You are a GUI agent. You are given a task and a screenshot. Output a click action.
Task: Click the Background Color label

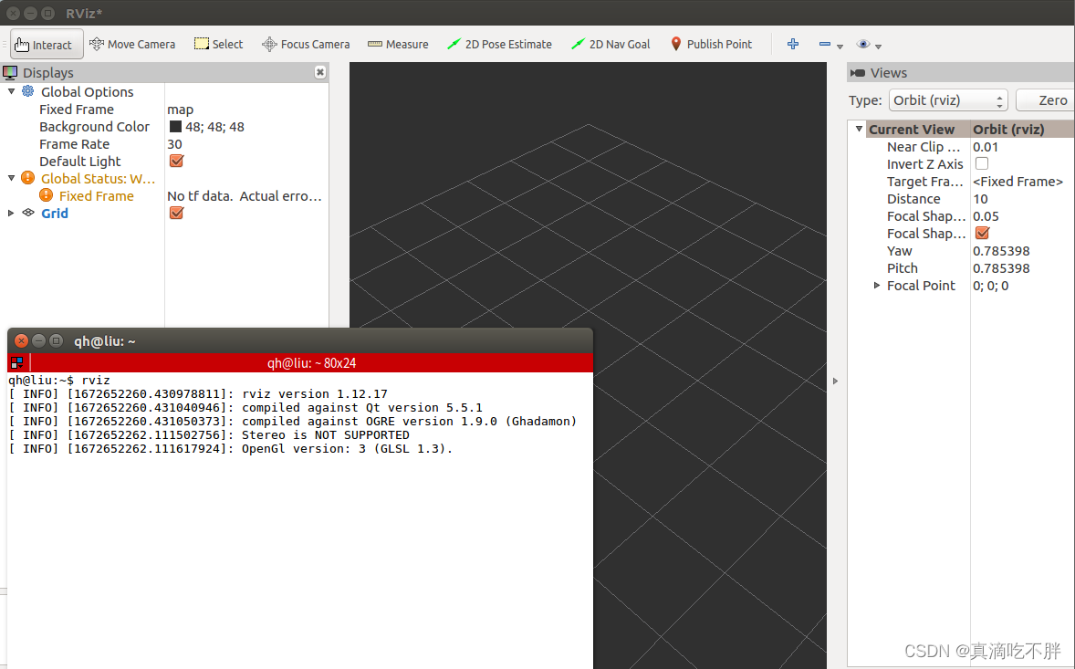[94, 127]
